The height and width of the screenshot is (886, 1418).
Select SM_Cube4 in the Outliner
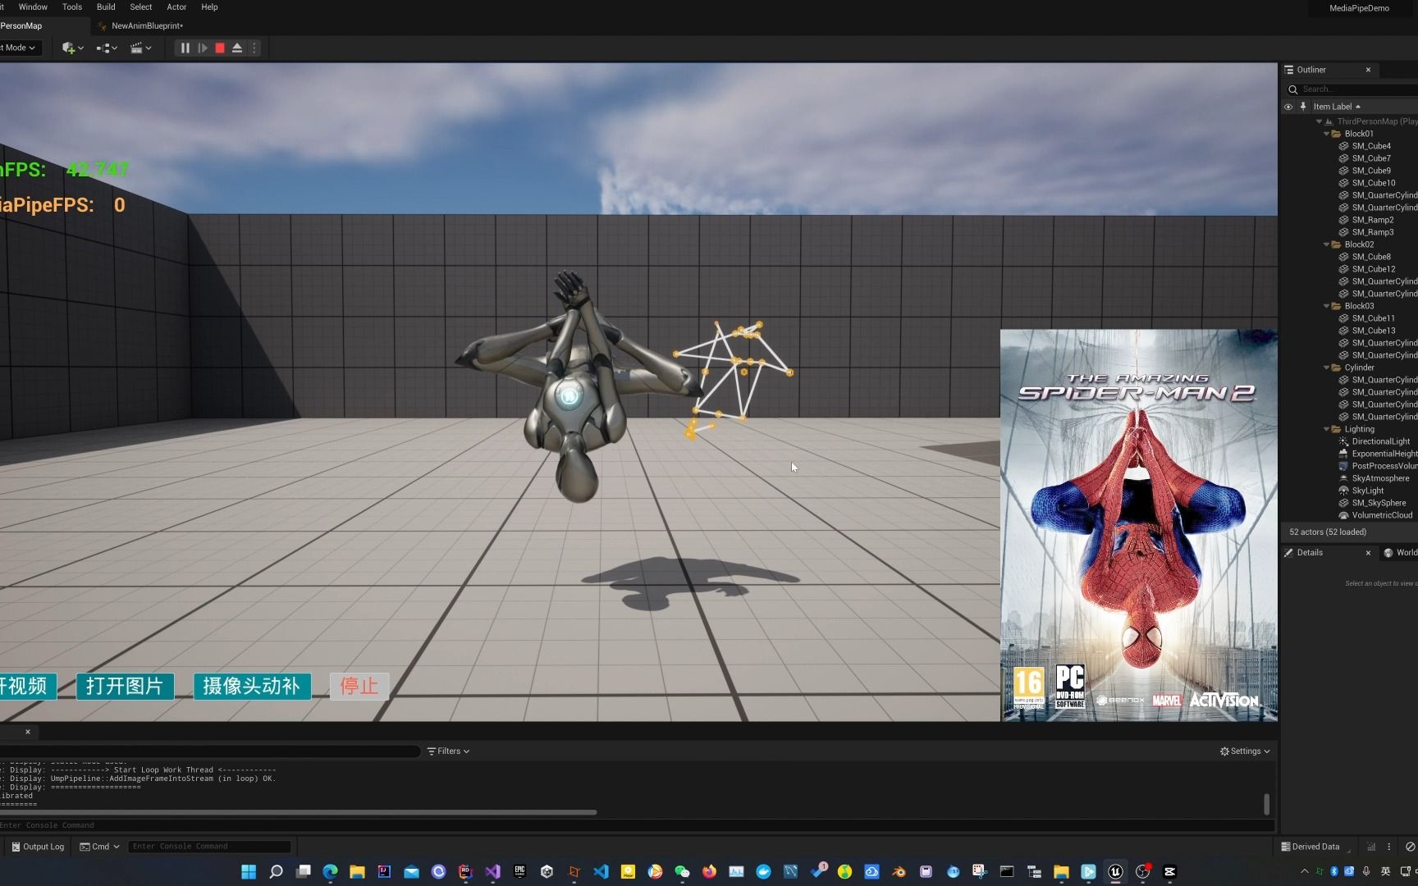point(1371,146)
